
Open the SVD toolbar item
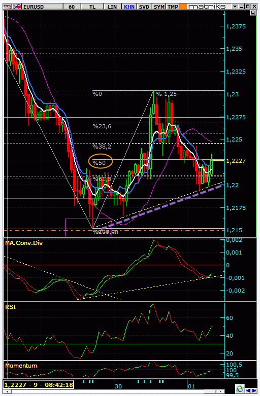pyautogui.click(x=144, y=7)
